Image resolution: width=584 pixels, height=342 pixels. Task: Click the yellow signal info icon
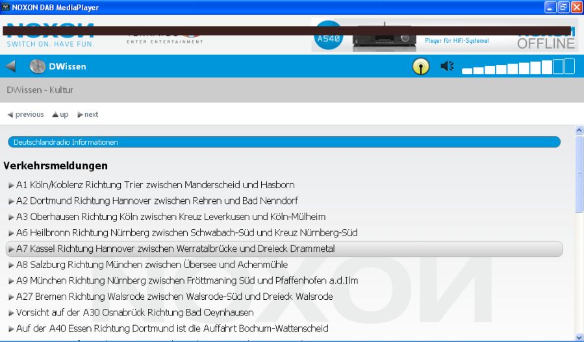point(422,66)
